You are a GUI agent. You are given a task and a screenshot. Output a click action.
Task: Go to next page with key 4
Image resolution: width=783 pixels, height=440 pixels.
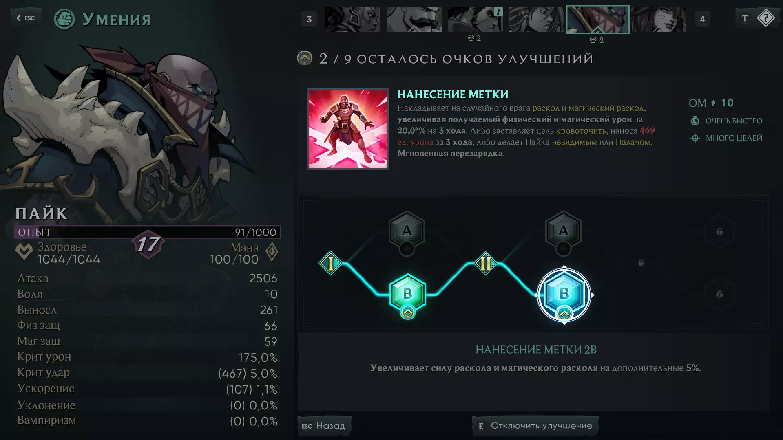(x=702, y=19)
